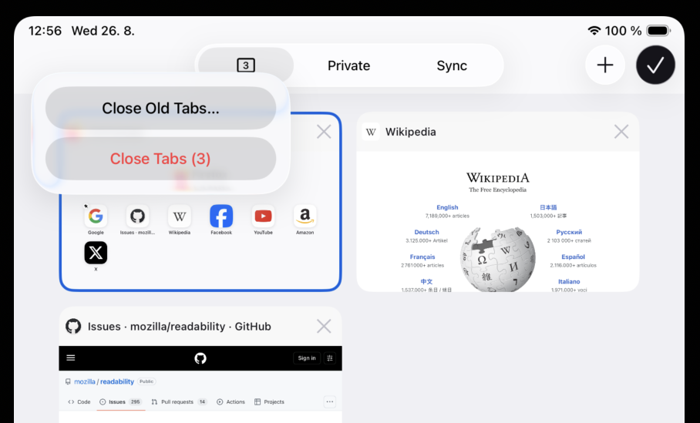Select the Wikipedia tab title

[x=411, y=132]
